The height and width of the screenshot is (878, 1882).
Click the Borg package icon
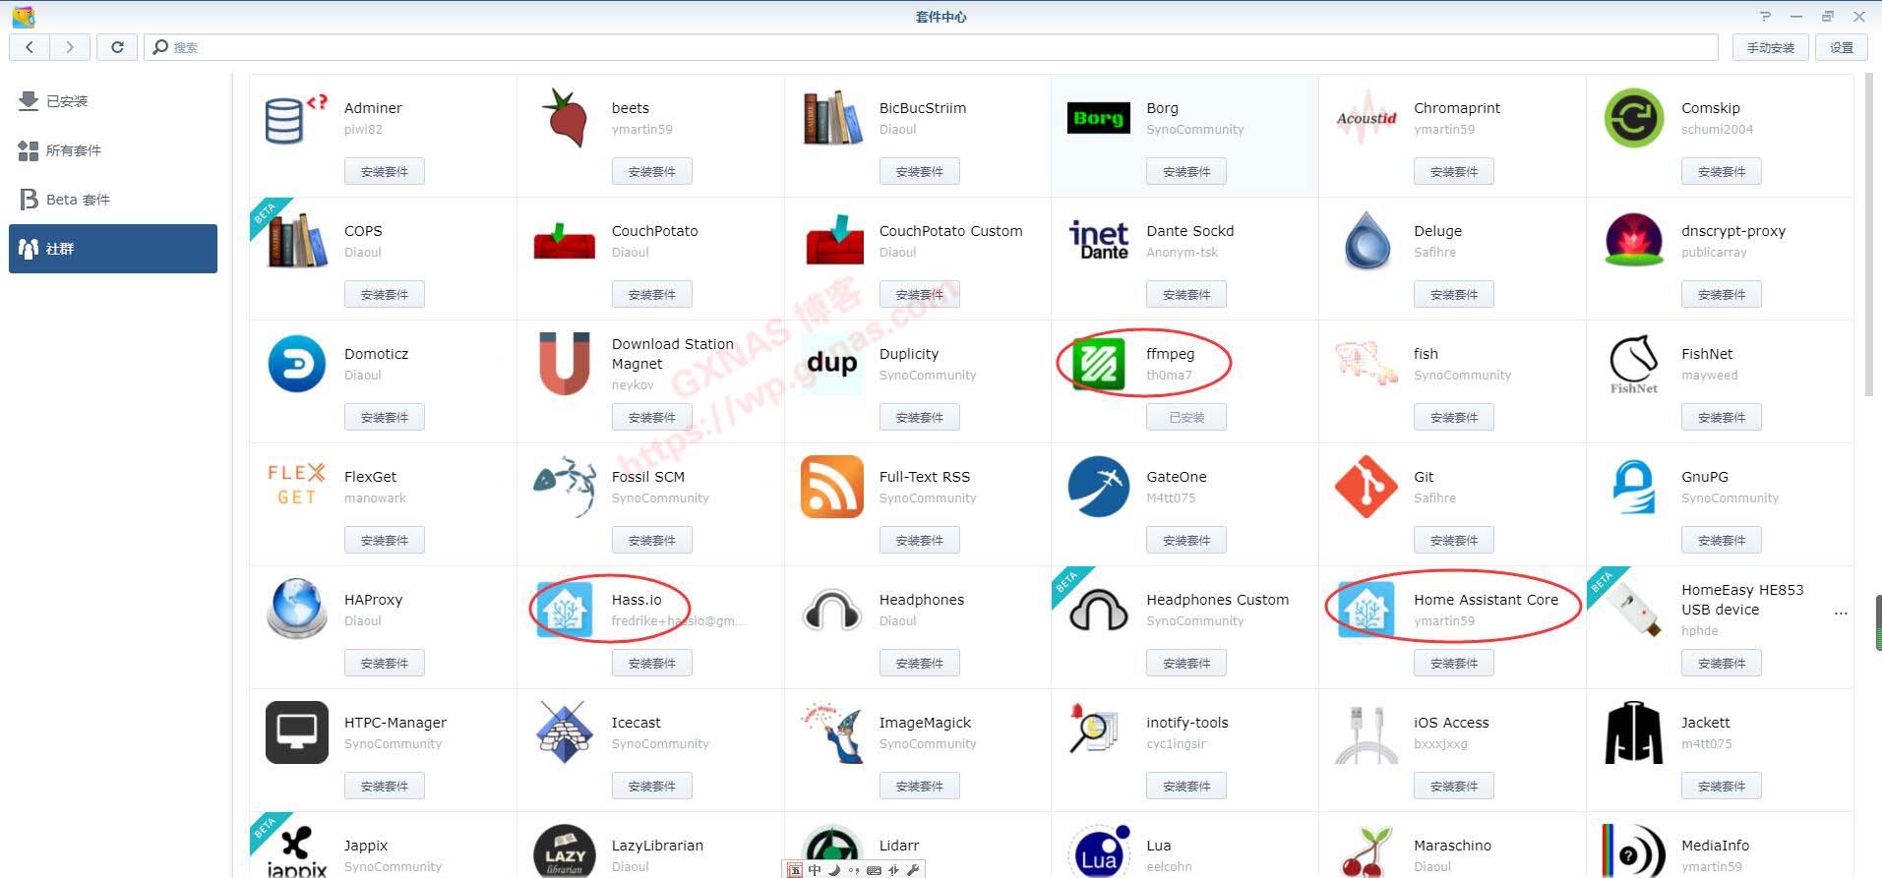click(1098, 118)
